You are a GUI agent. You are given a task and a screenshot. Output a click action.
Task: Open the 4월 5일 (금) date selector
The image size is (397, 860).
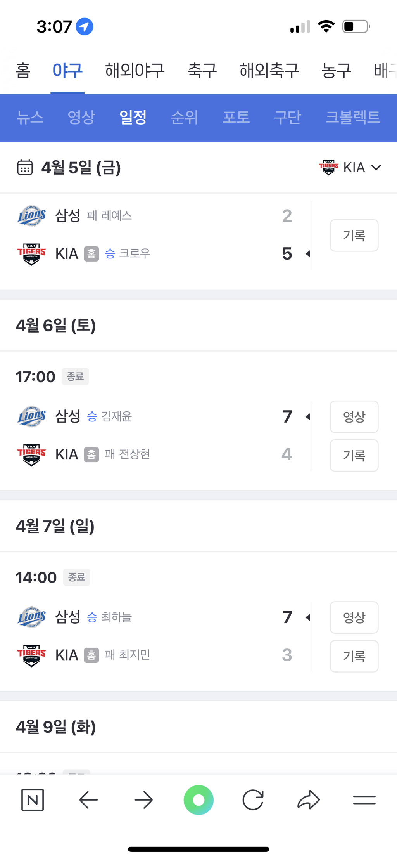[81, 168]
